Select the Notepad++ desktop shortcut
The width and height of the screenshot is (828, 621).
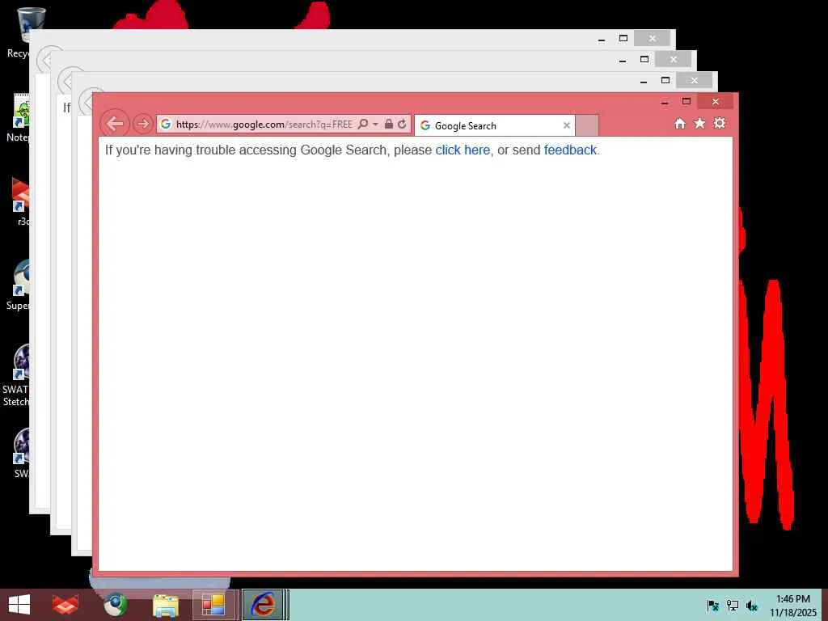pyautogui.click(x=18, y=118)
